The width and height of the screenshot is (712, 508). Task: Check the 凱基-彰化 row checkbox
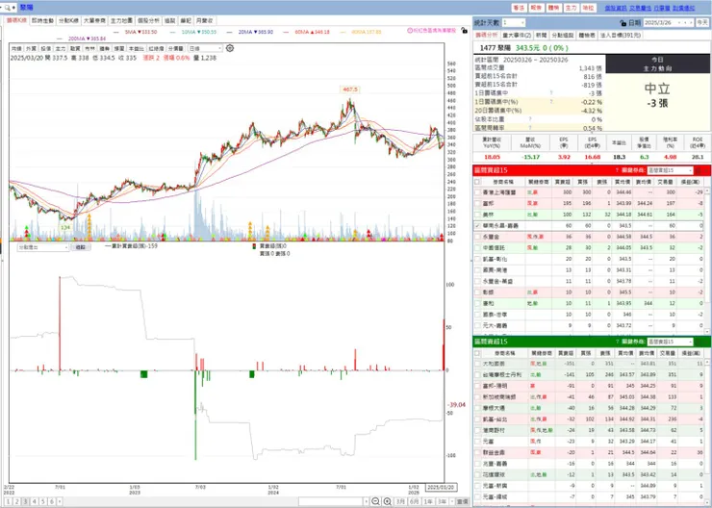477,259
